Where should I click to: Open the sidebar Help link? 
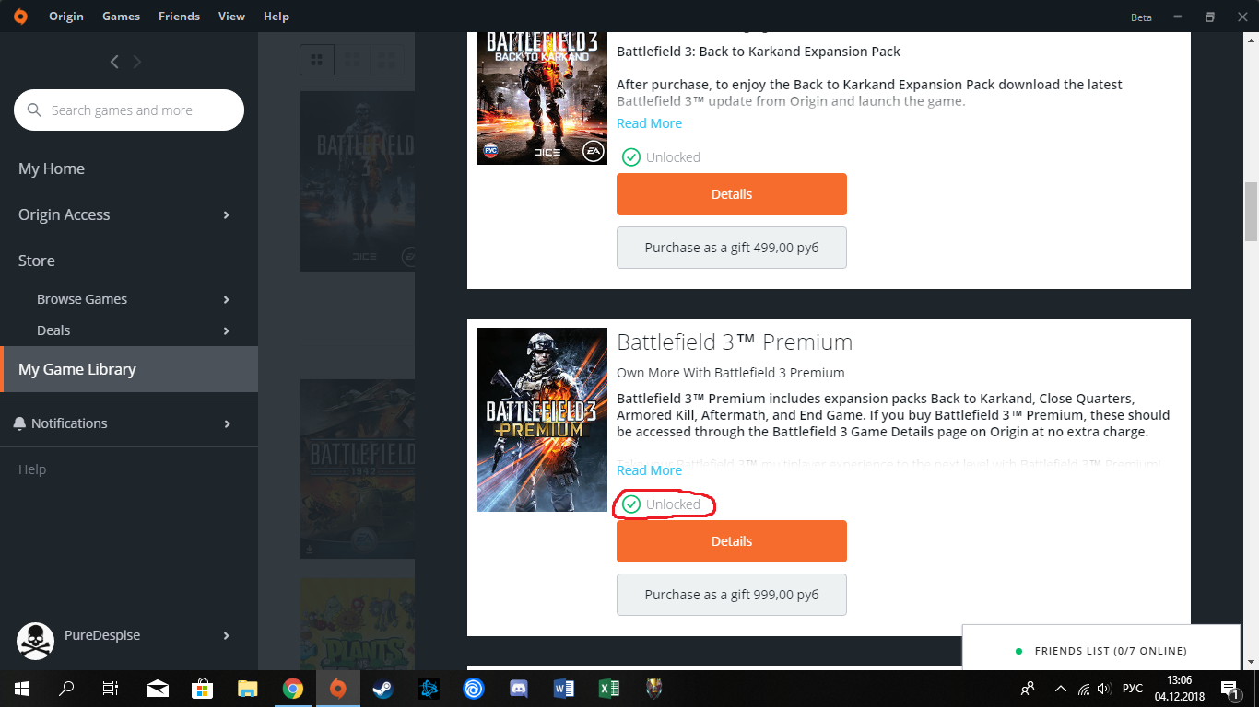pos(32,469)
